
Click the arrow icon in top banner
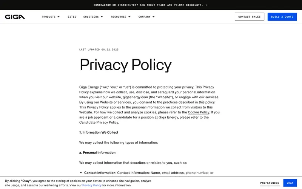click(x=206, y=5)
